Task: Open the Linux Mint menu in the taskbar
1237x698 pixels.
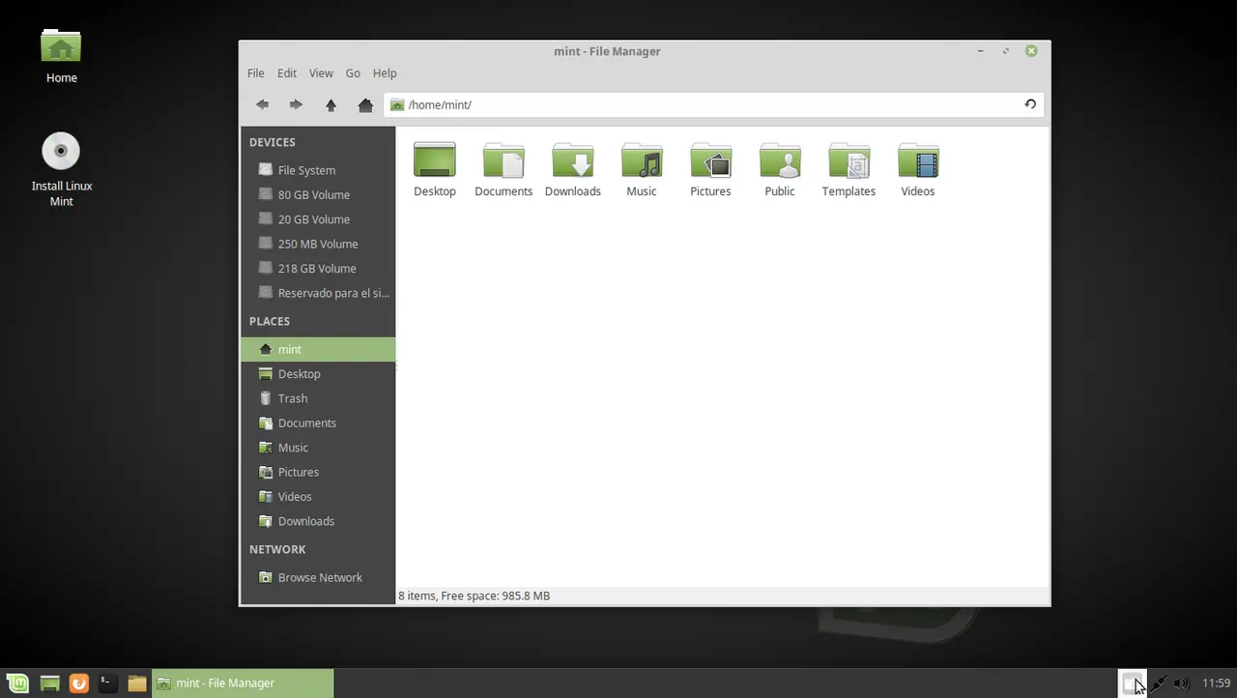Action: (x=18, y=683)
